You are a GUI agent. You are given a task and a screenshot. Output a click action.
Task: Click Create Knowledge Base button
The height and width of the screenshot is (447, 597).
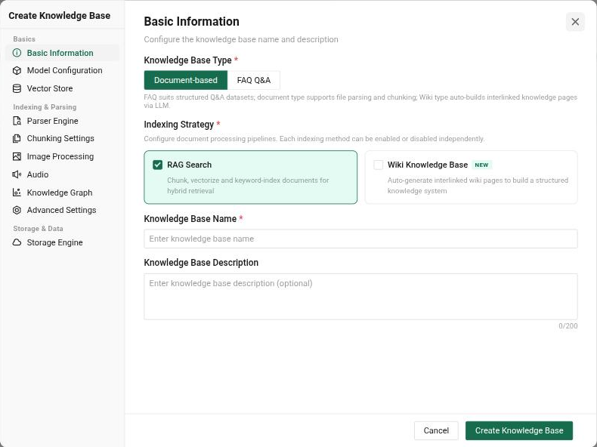[519, 430]
